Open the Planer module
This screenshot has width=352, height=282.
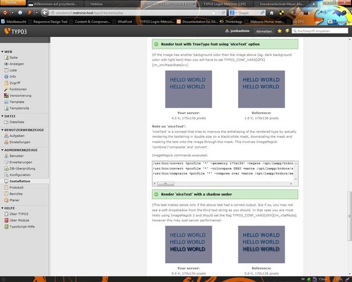(x=12, y=200)
